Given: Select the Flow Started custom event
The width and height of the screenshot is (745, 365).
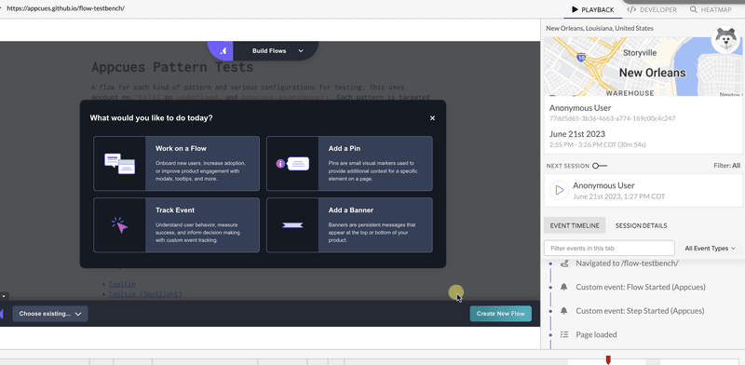Looking at the screenshot, I should coord(641,287).
